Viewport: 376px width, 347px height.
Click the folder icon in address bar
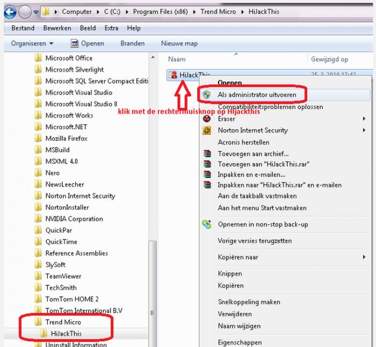(x=46, y=11)
